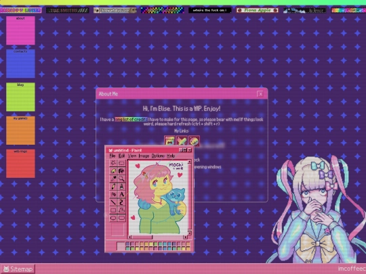Screen dimensions: 366x274
Task: Close the About Me window
Action: tap(260, 94)
